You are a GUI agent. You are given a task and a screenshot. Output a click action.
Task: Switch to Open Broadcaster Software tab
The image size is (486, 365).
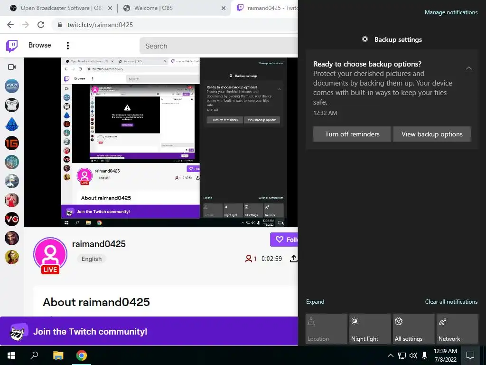(60, 8)
